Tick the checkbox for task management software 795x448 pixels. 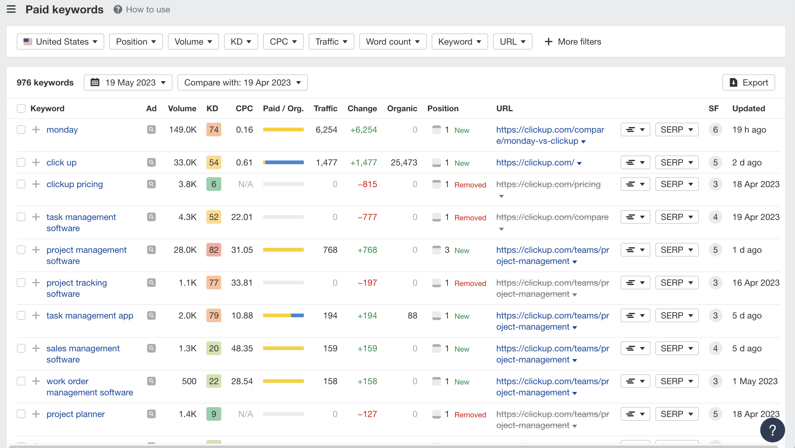click(21, 217)
